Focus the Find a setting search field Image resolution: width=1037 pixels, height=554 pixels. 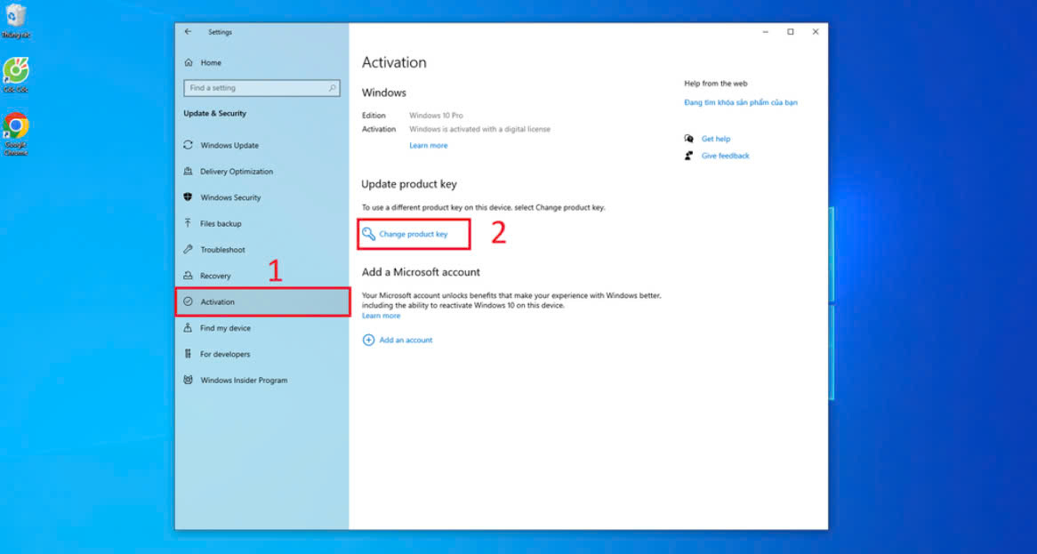[261, 88]
